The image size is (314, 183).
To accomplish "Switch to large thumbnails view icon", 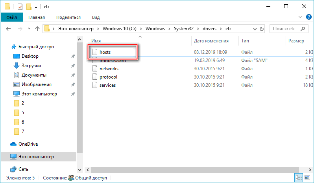I will pyautogui.click(x=307, y=178).
